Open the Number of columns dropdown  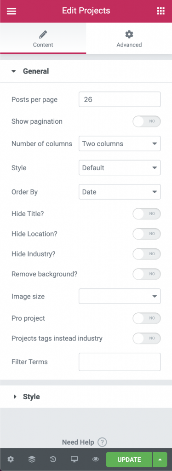point(120,144)
